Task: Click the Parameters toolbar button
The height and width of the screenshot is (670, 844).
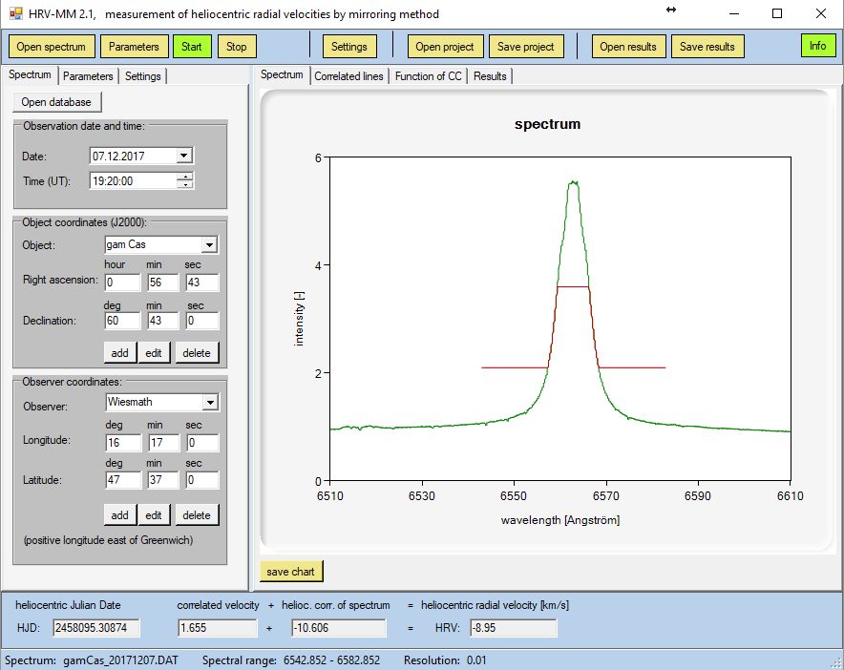Action: coord(134,46)
